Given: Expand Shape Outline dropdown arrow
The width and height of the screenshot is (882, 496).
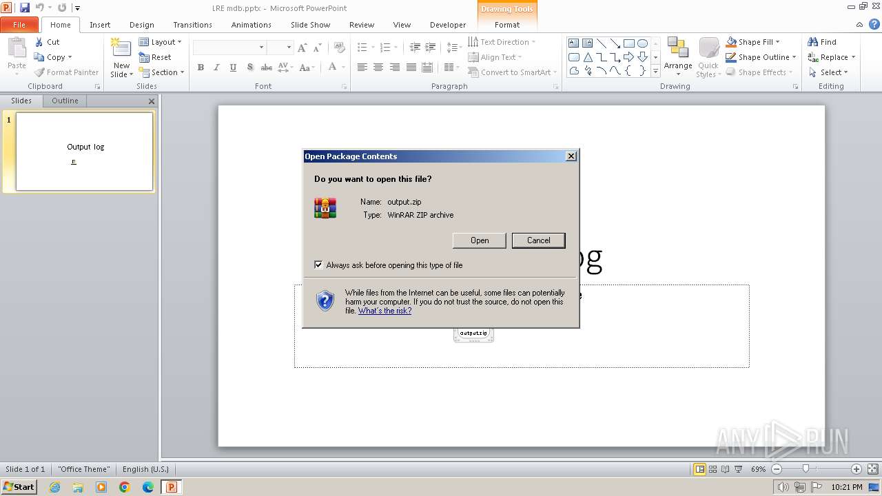Looking at the screenshot, I should [794, 57].
